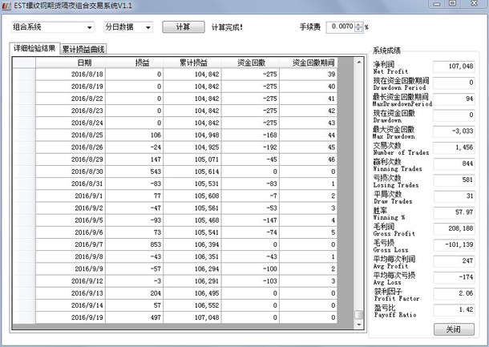Click the 损益 cell showing 497
The image size is (489, 347).
[135, 317]
